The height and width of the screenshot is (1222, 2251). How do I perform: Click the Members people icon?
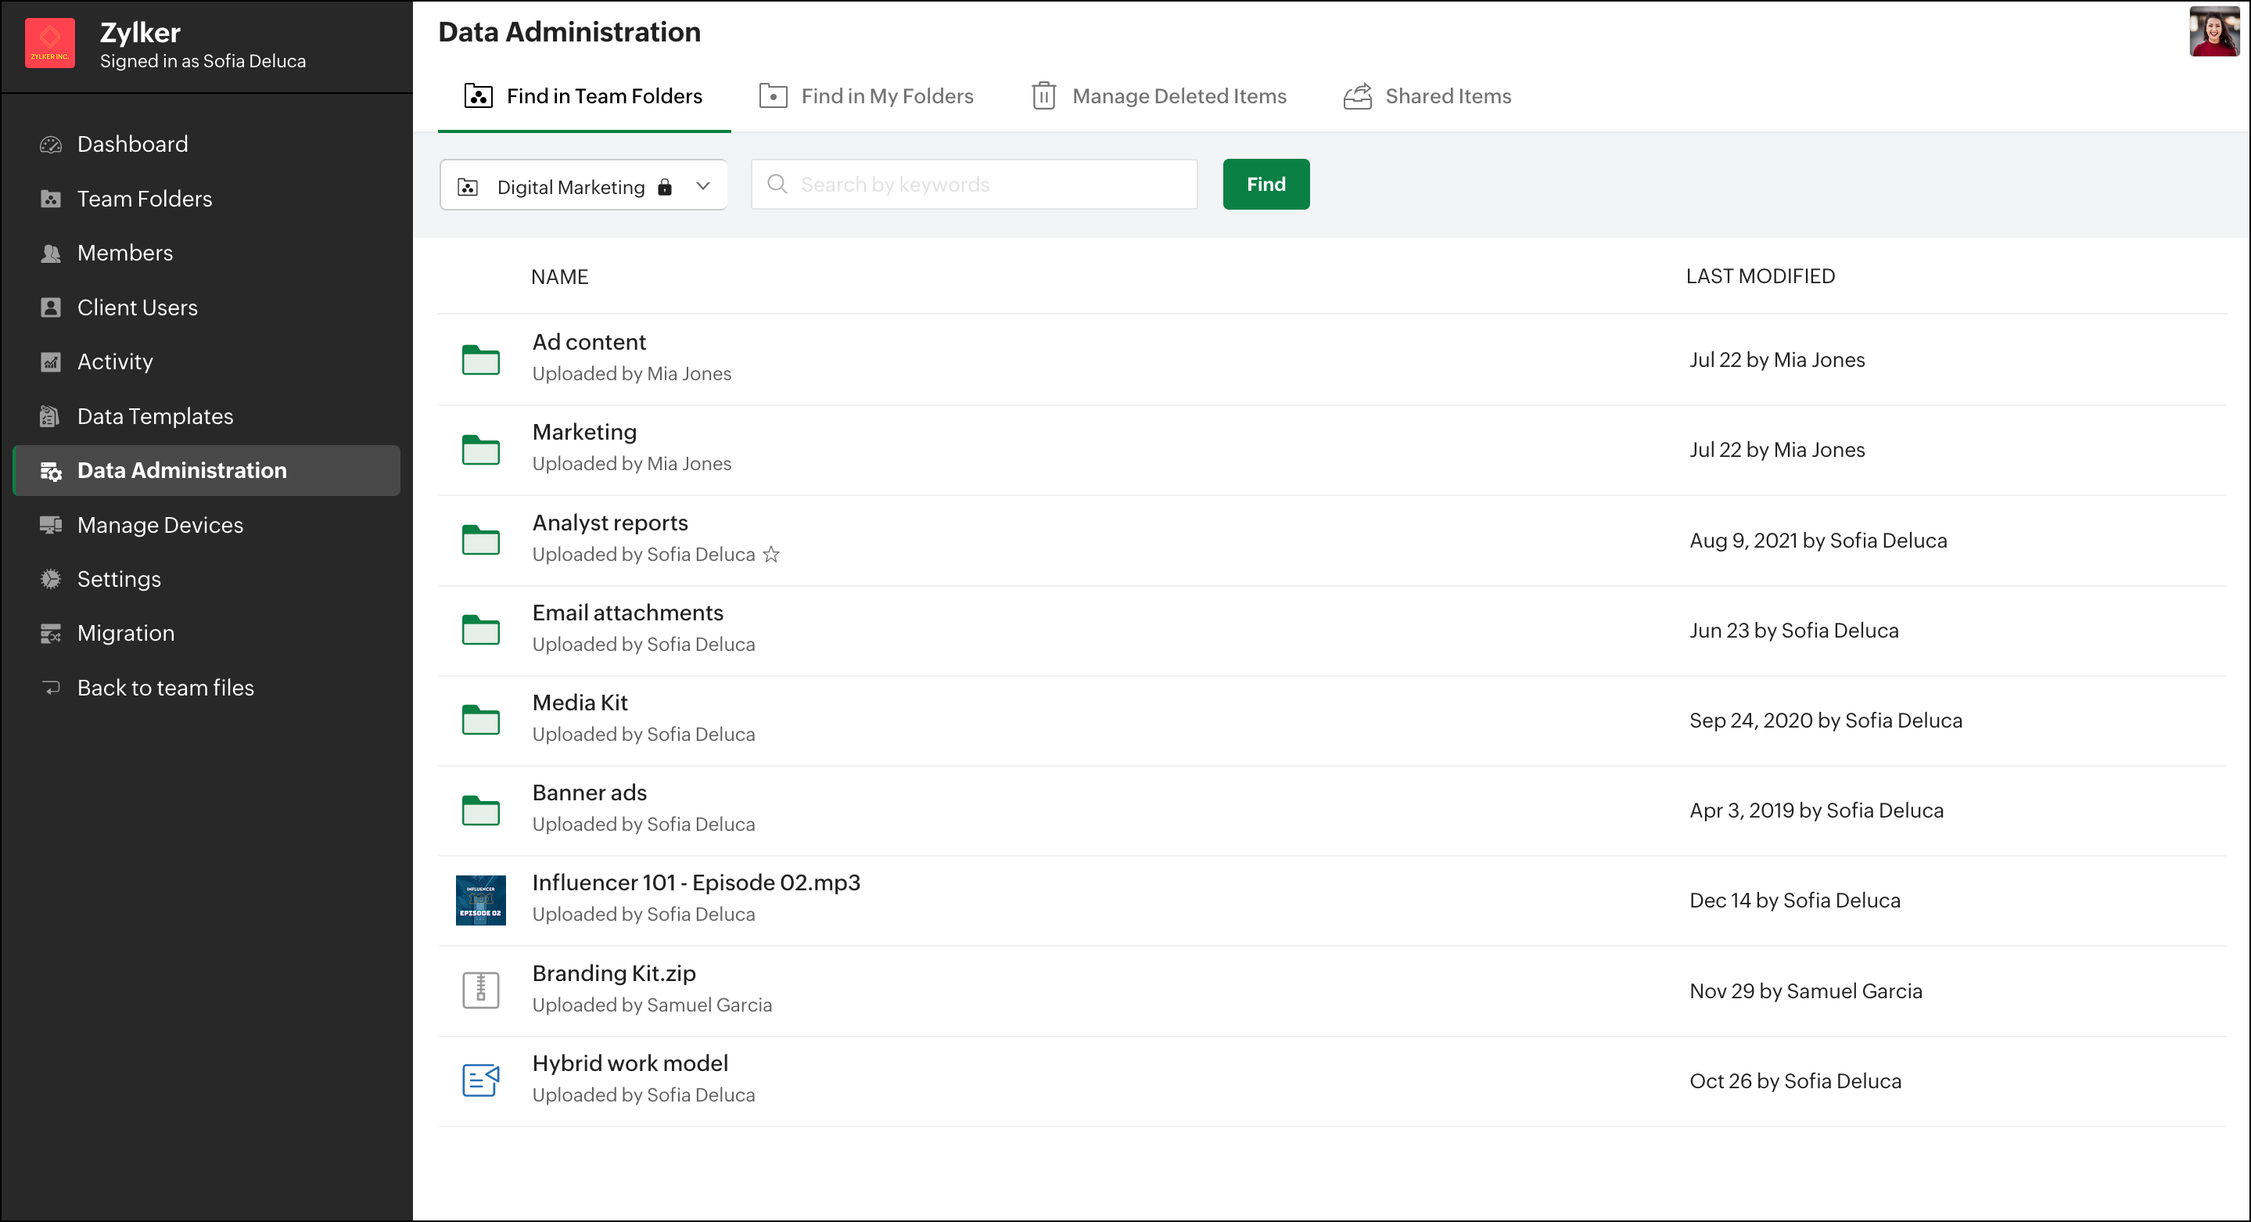click(x=51, y=253)
